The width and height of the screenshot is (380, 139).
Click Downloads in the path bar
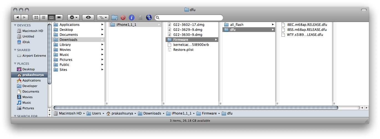point(150,113)
